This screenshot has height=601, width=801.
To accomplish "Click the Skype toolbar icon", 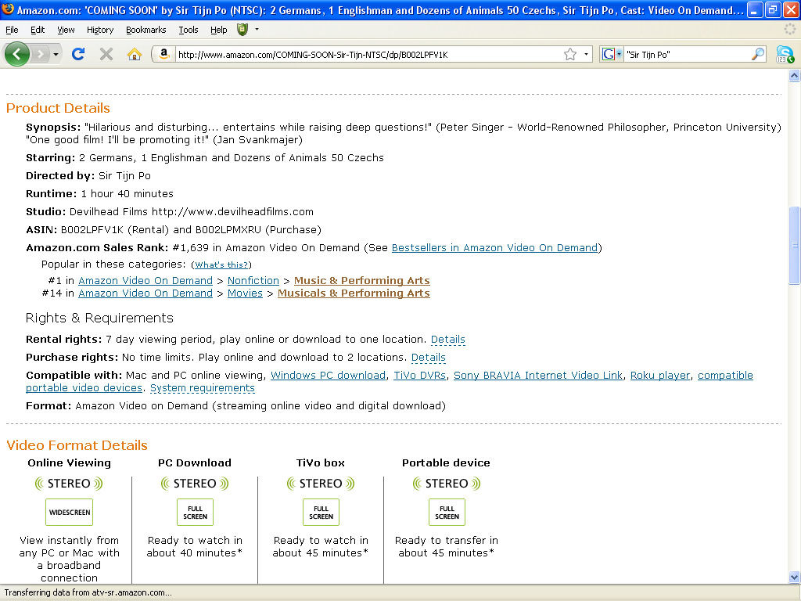I will pos(785,54).
